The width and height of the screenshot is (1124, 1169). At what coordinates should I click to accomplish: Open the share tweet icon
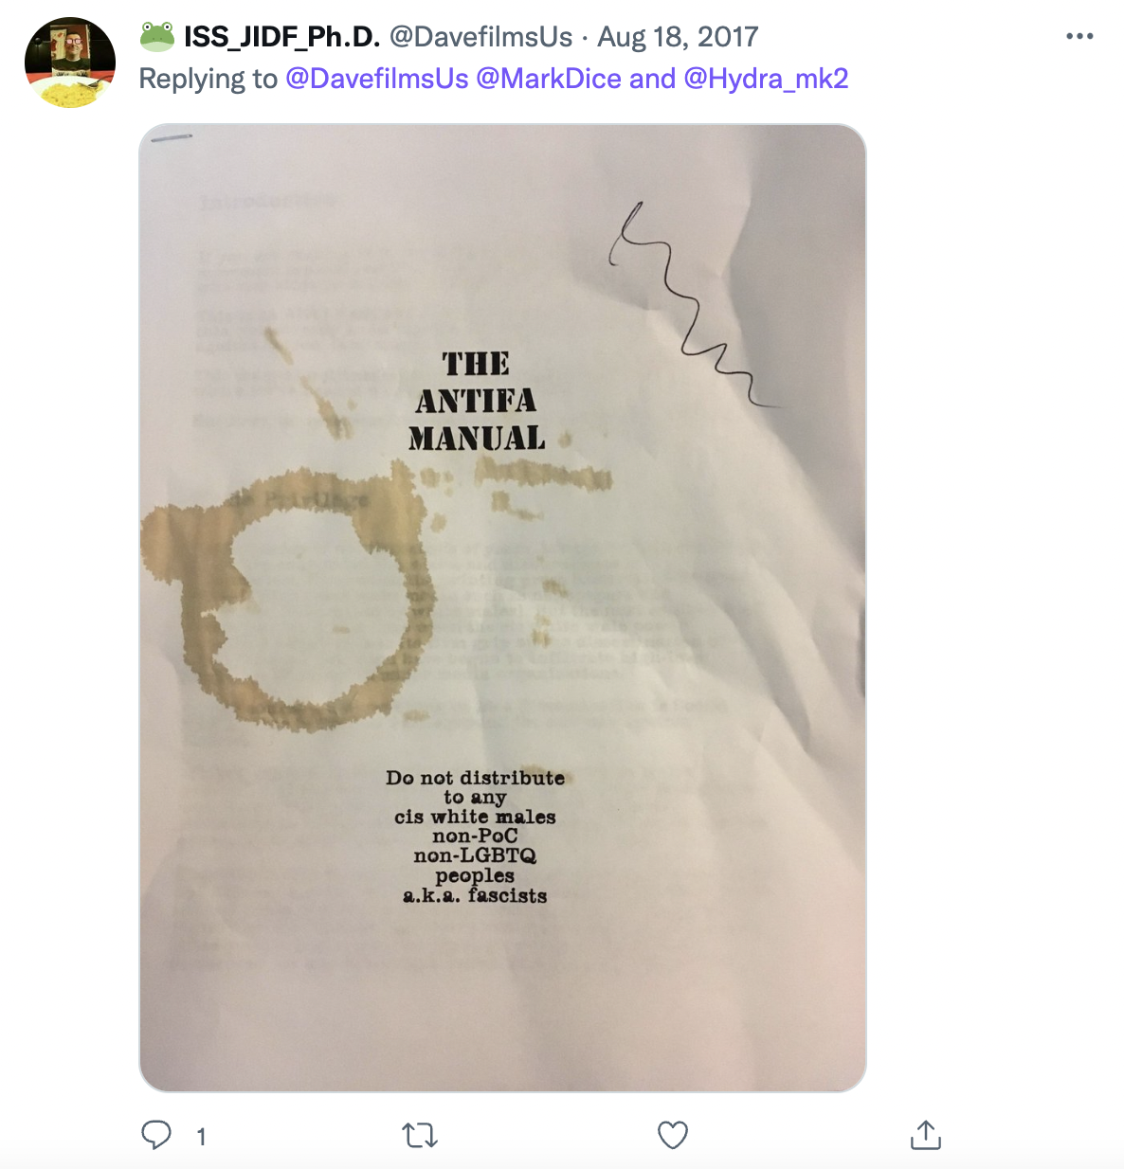pos(926,1134)
